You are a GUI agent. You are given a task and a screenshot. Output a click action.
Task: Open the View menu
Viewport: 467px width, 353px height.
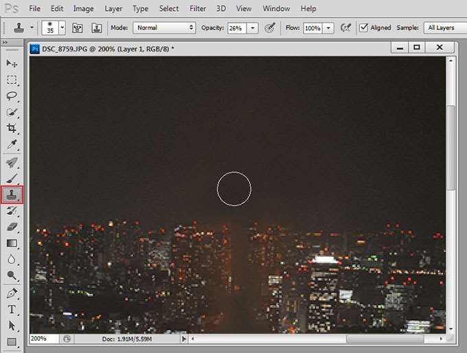[x=244, y=9]
